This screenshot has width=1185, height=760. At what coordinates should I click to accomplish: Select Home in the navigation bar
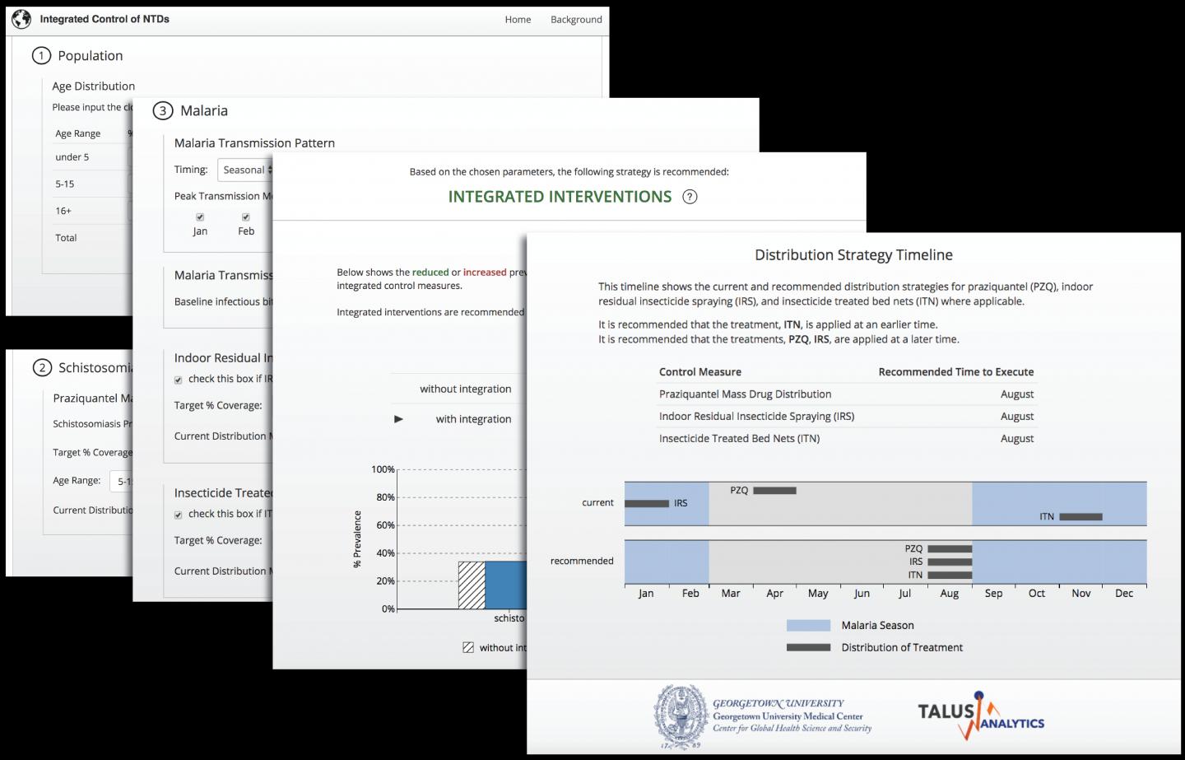(518, 19)
